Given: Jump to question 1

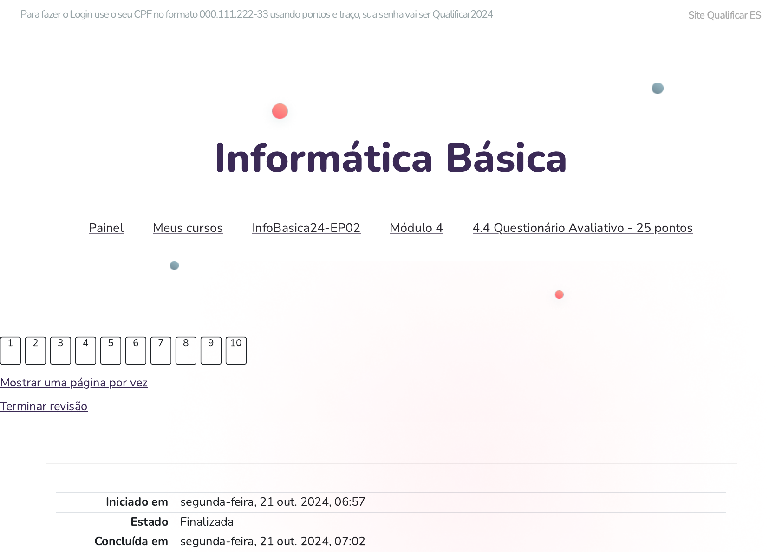Looking at the screenshot, I should (10, 350).
